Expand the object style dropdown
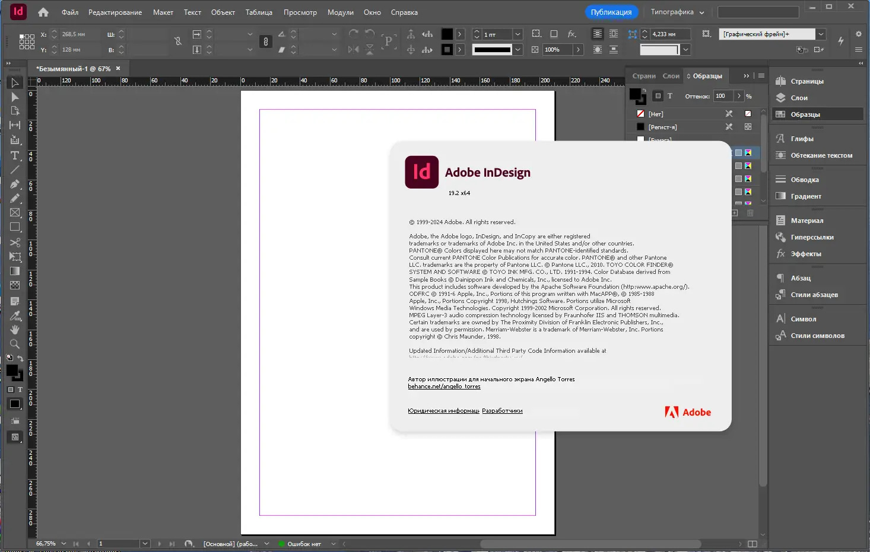Viewport: 870px width, 552px height. point(821,34)
